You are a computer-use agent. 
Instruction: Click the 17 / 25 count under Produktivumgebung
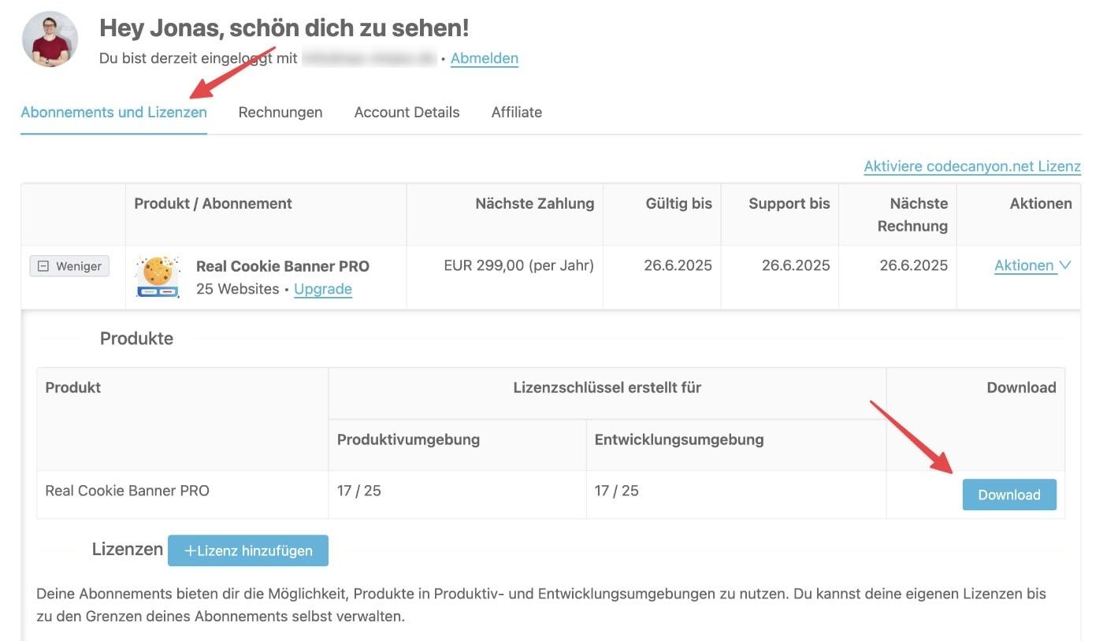pyautogui.click(x=359, y=491)
